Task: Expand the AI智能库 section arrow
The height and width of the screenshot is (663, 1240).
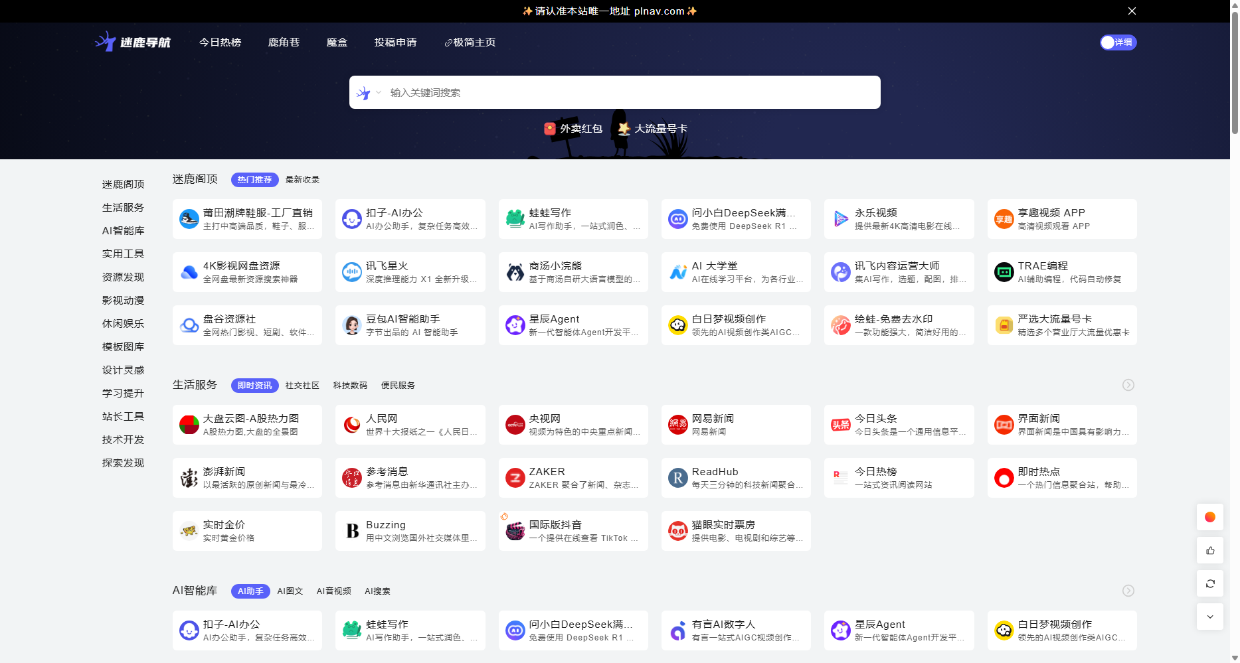Action: pos(1128,591)
